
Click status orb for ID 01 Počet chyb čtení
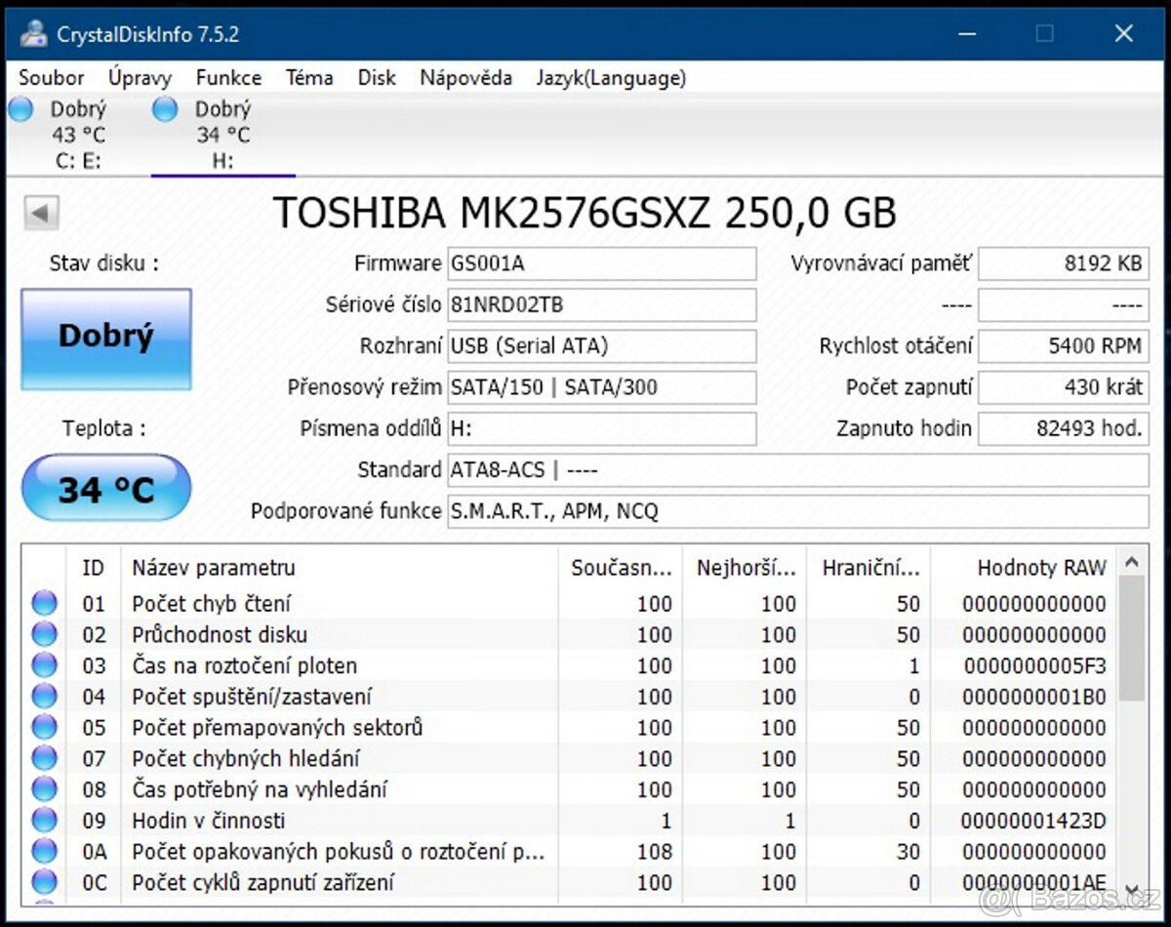(44, 604)
